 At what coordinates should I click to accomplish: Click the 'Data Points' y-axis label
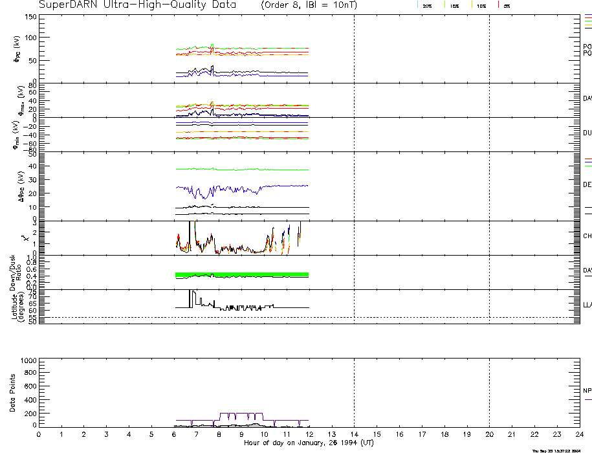tap(13, 392)
